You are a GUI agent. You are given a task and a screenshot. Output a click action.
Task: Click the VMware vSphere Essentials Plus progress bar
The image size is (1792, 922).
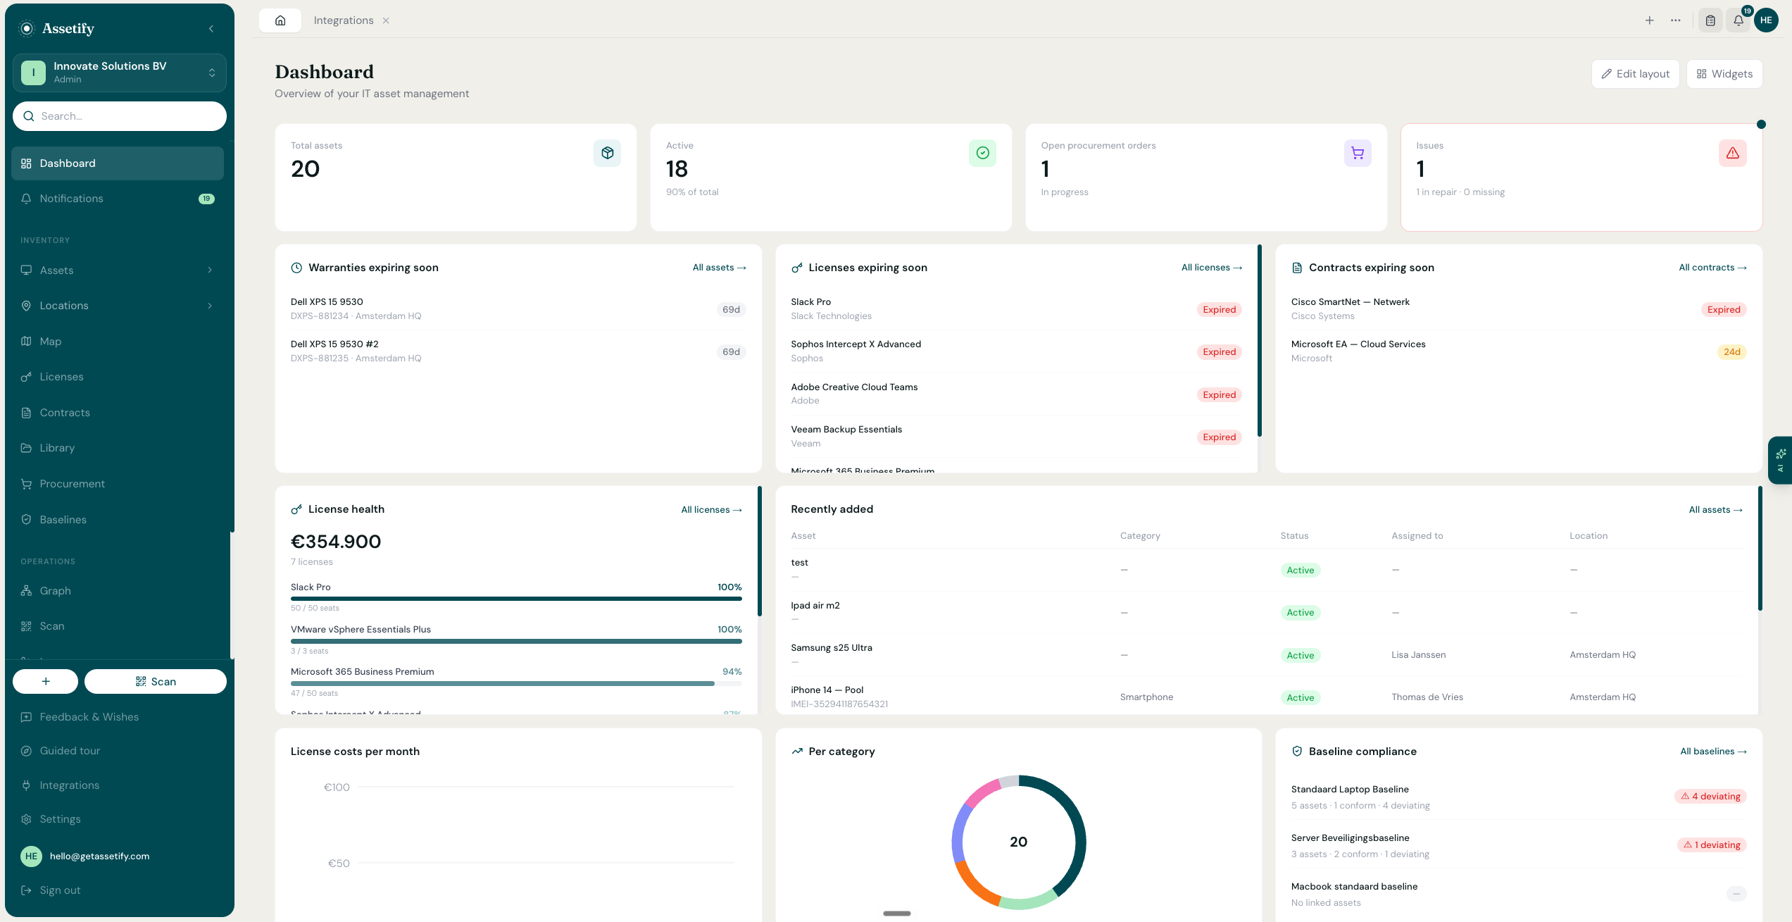516,641
